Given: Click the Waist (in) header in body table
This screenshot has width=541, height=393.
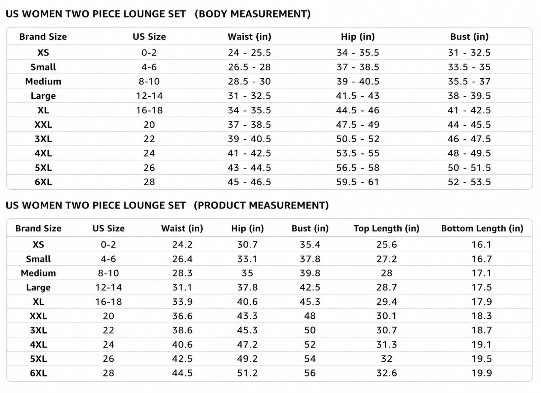Looking at the screenshot, I should [x=249, y=37].
